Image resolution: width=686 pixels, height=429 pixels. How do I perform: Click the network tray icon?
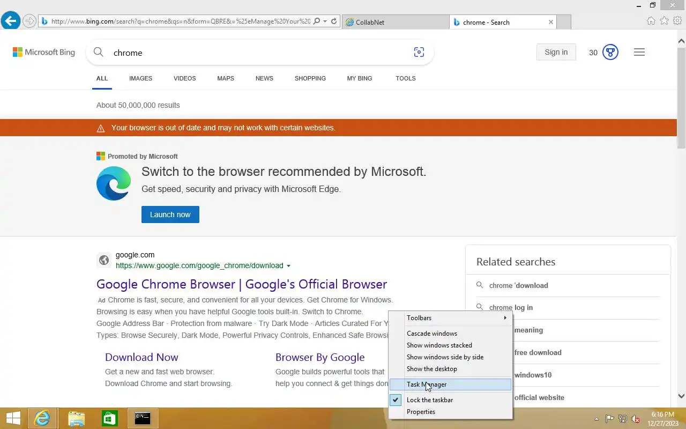click(x=623, y=419)
